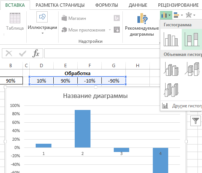Click the small bar for category 1
The width and height of the screenshot is (202, 173).
(x=44, y=146)
